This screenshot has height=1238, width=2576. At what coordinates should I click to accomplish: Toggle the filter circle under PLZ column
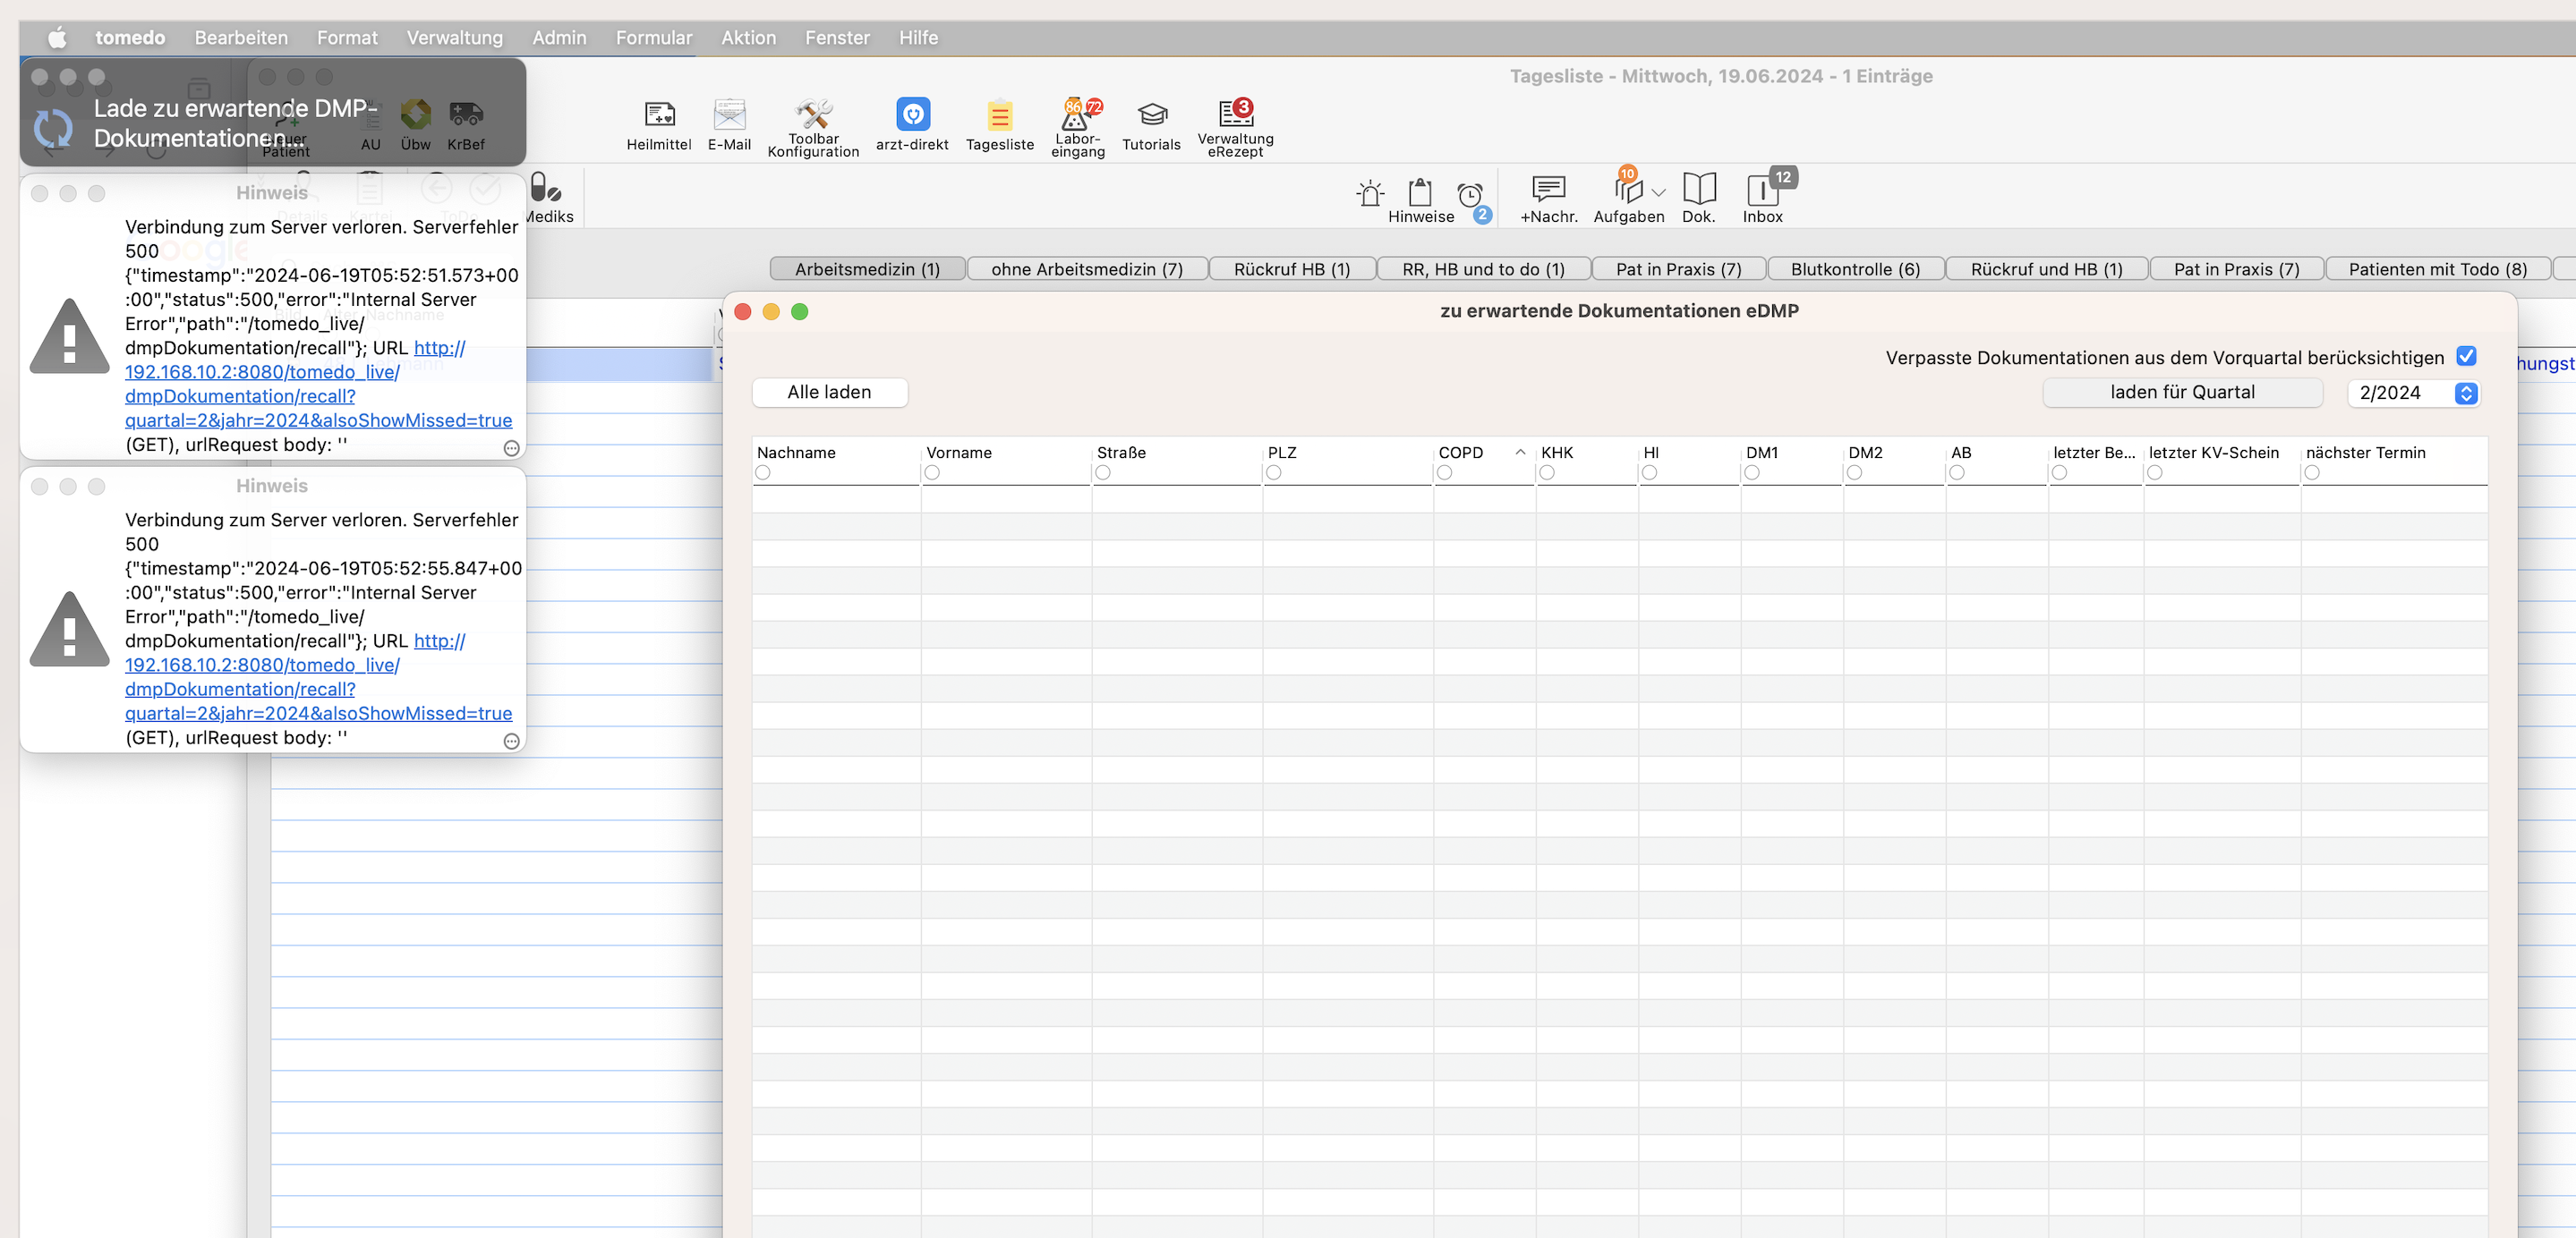point(1274,472)
